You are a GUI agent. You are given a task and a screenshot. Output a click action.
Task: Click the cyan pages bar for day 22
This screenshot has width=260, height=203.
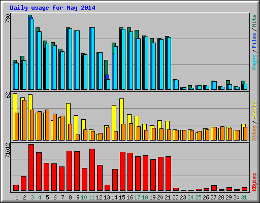click(177, 85)
